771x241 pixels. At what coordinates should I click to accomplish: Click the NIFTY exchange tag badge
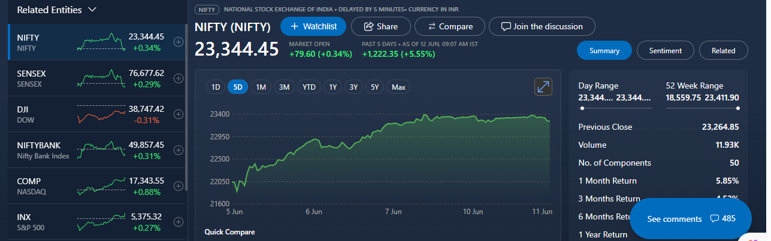pyautogui.click(x=207, y=10)
